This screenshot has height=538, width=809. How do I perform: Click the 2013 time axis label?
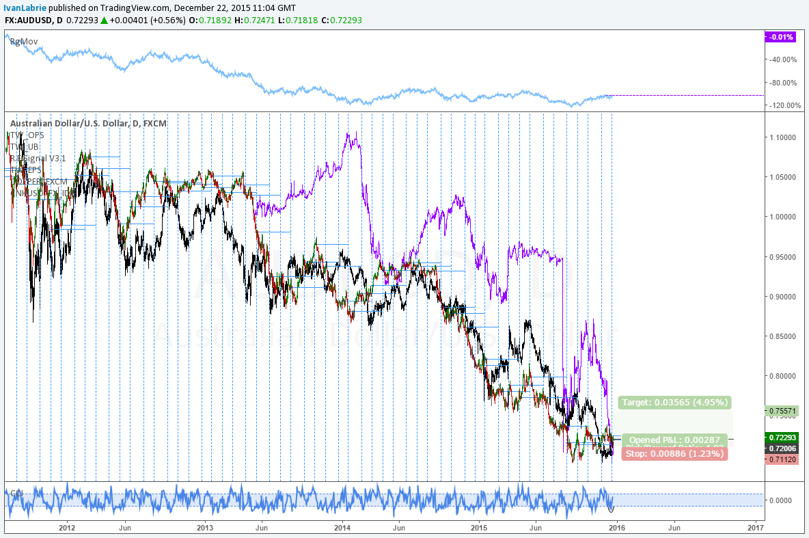coord(205,528)
